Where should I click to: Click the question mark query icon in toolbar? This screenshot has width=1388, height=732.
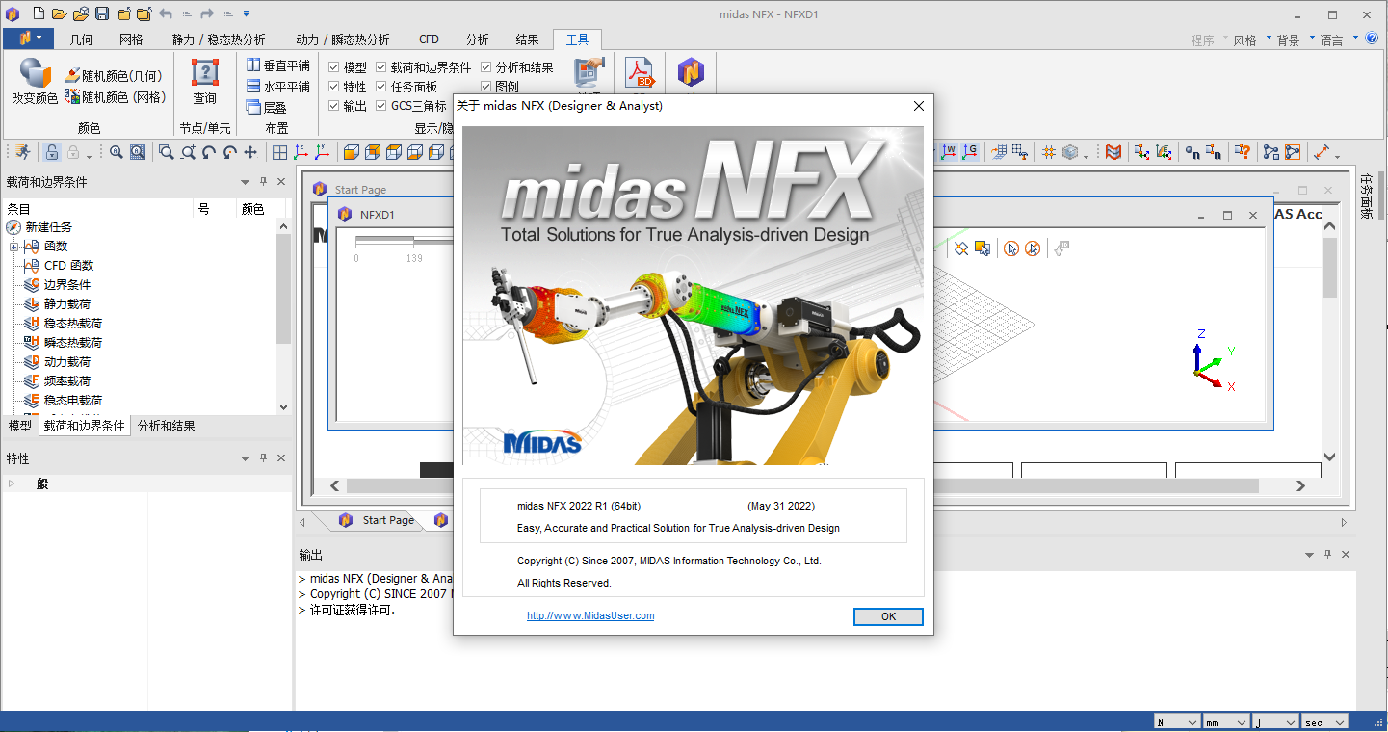click(x=1243, y=152)
